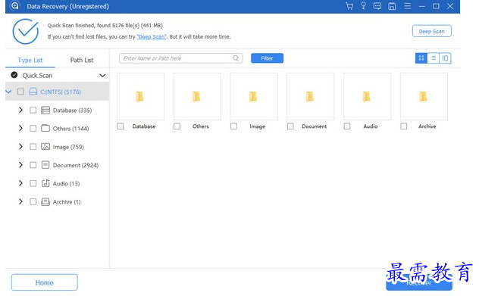Expand the Others (1144) node
The image size is (479, 296).
point(20,128)
